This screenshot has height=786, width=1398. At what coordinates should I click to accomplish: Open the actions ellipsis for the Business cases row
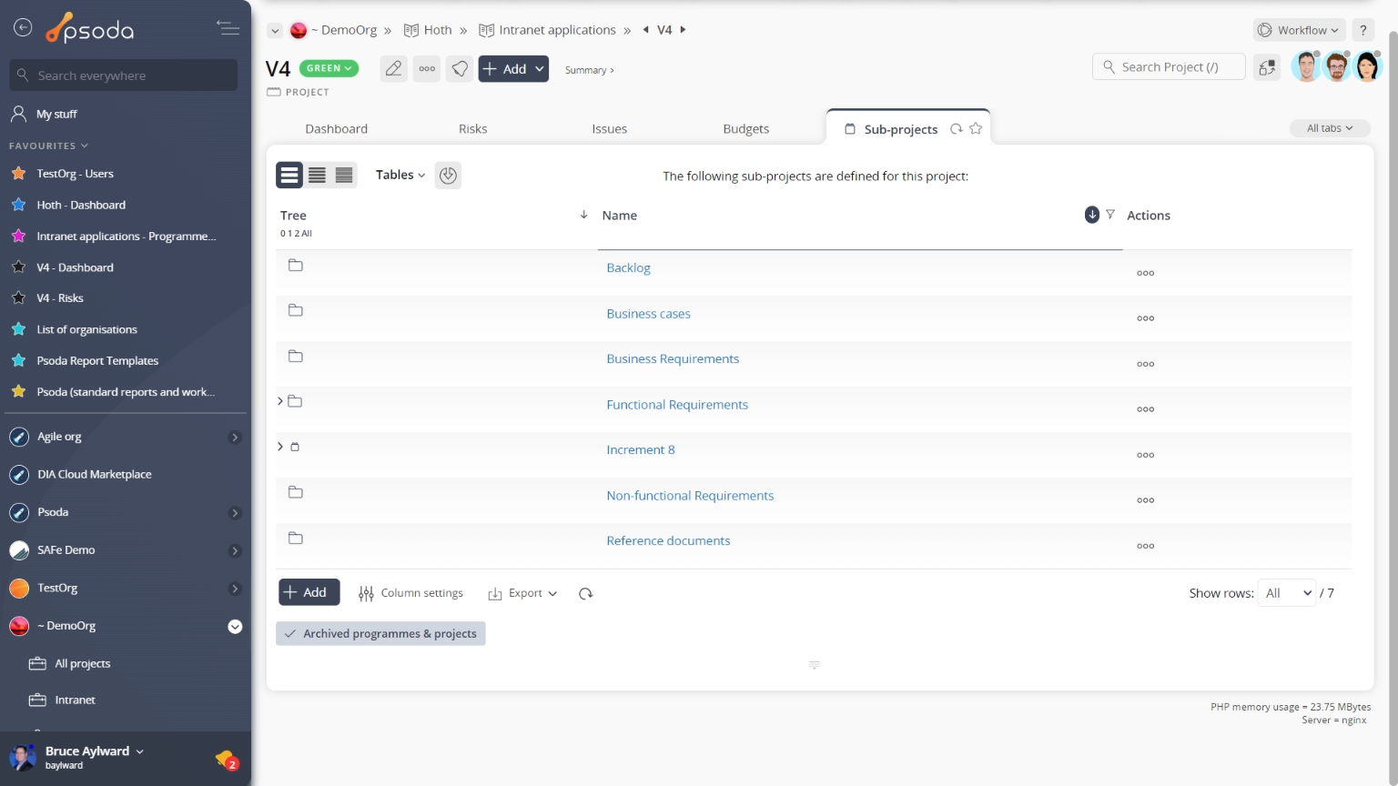point(1145,318)
